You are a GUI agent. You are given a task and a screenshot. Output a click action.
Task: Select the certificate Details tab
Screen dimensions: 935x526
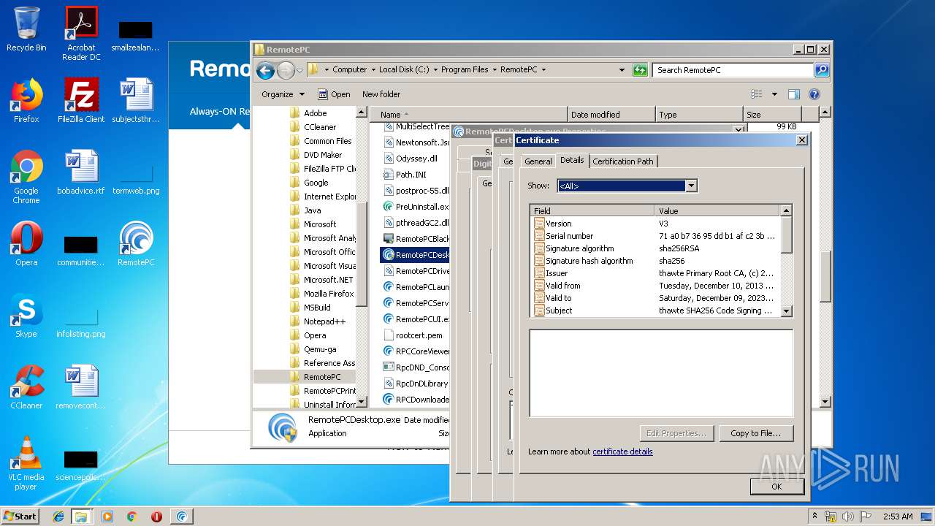pyautogui.click(x=572, y=160)
